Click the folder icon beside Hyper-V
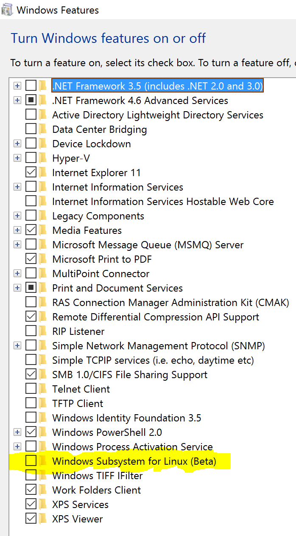This screenshot has width=296, height=536. click(42, 158)
